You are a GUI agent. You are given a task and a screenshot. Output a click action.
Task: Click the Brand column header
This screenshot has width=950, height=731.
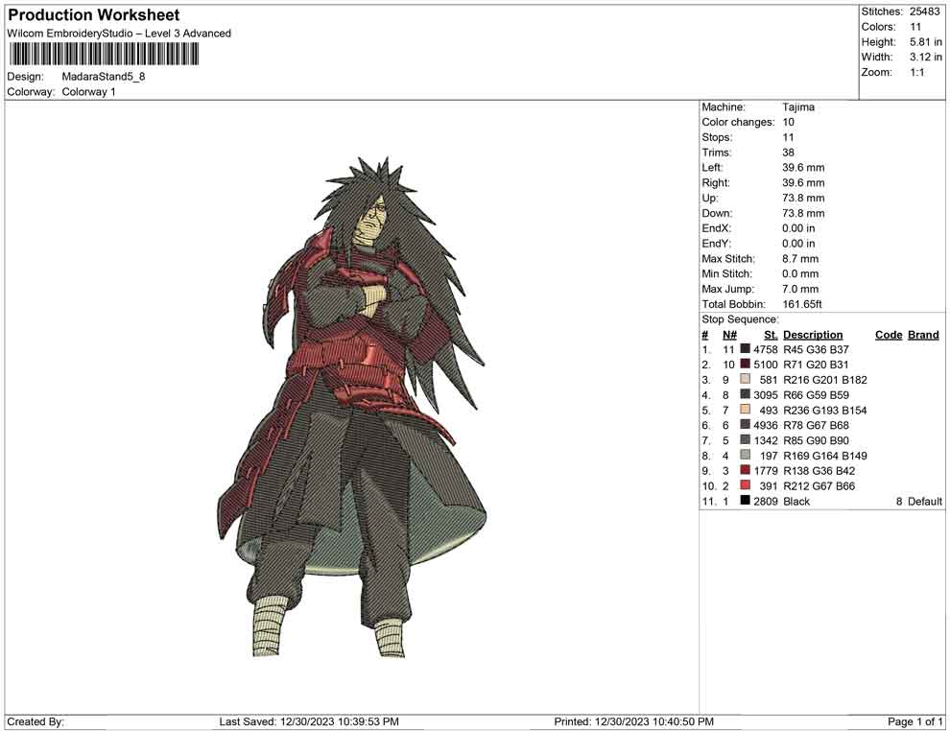pos(923,335)
